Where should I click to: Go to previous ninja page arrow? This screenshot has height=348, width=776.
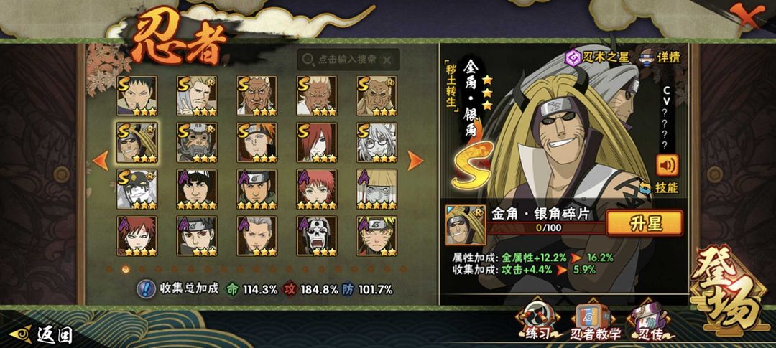(x=101, y=161)
